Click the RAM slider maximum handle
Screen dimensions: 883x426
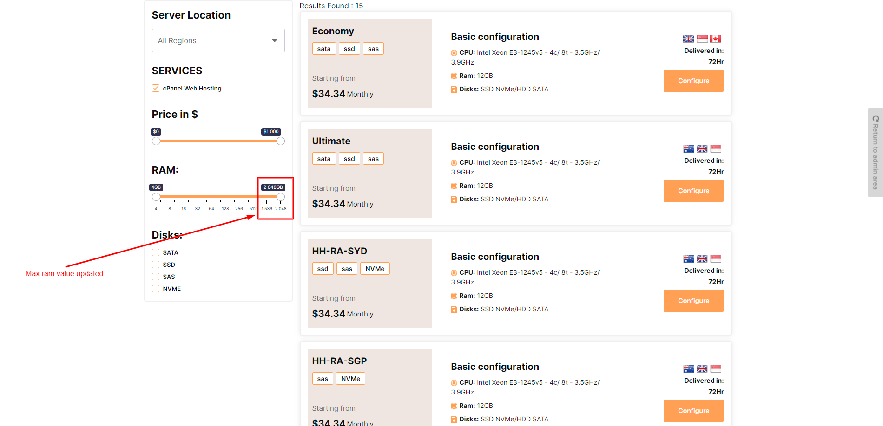[x=281, y=197]
